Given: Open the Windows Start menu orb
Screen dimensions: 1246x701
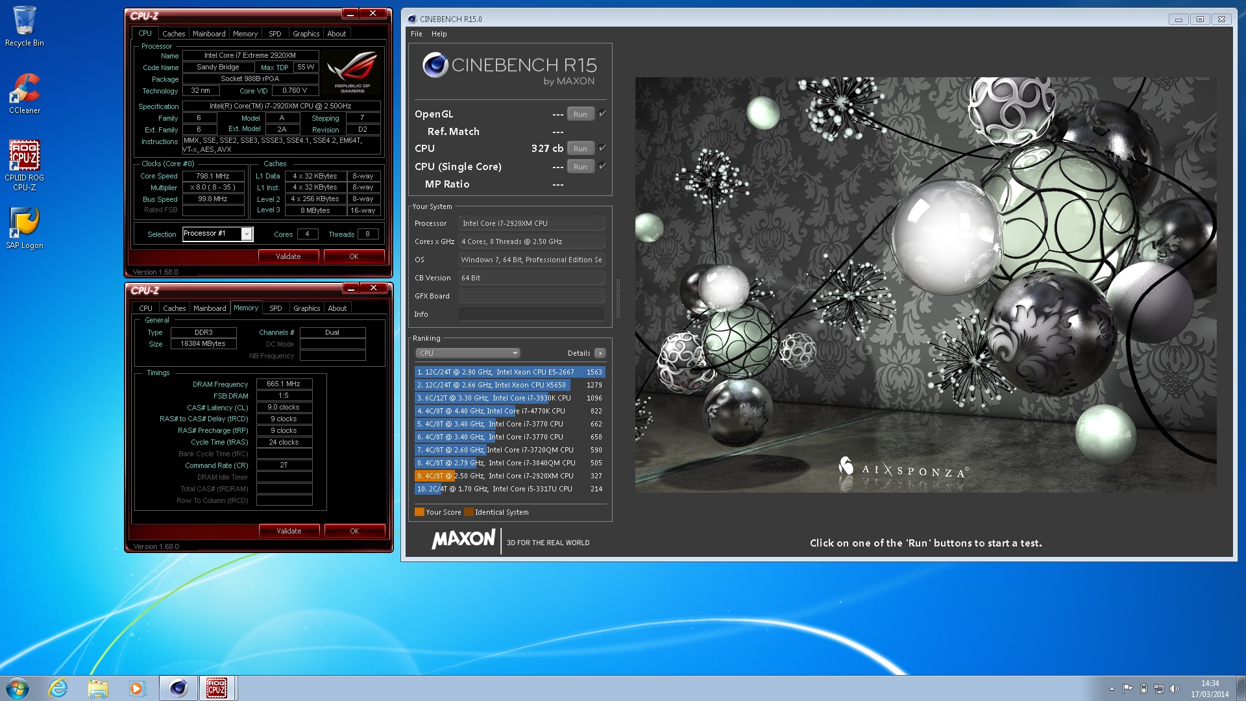Looking at the screenshot, I should [x=18, y=688].
